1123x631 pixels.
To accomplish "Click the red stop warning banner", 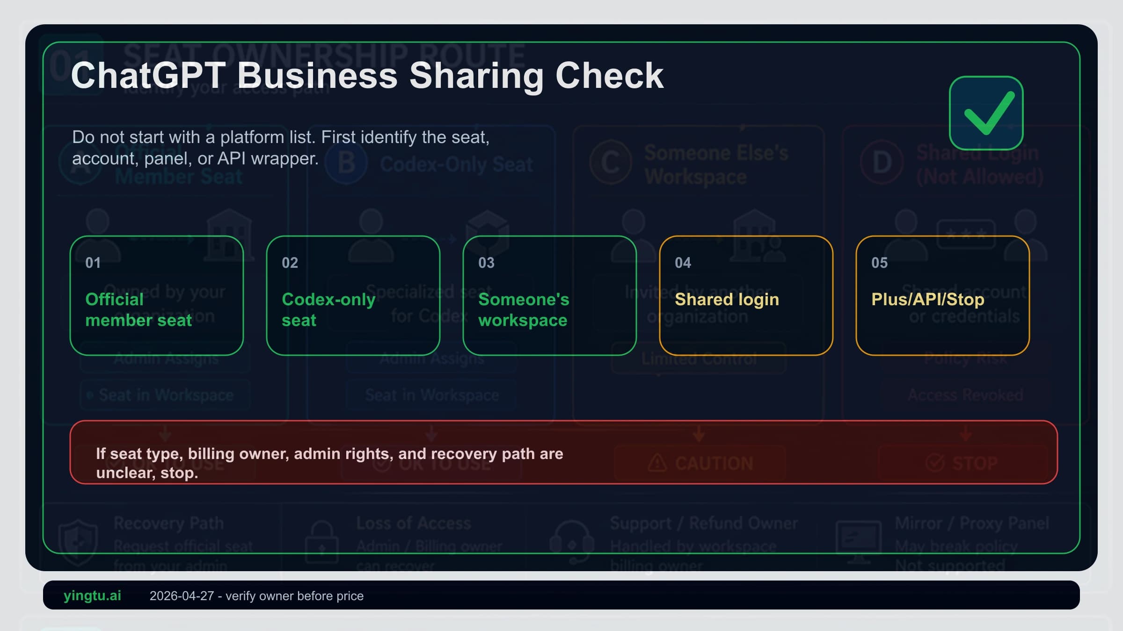I will click(564, 452).
